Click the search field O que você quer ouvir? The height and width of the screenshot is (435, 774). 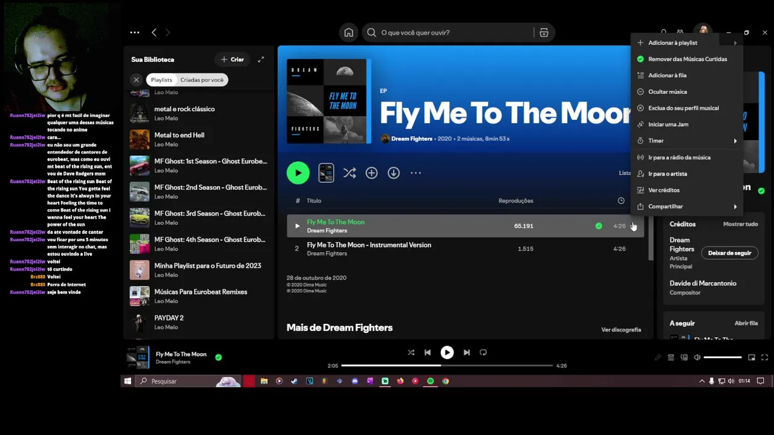point(450,33)
